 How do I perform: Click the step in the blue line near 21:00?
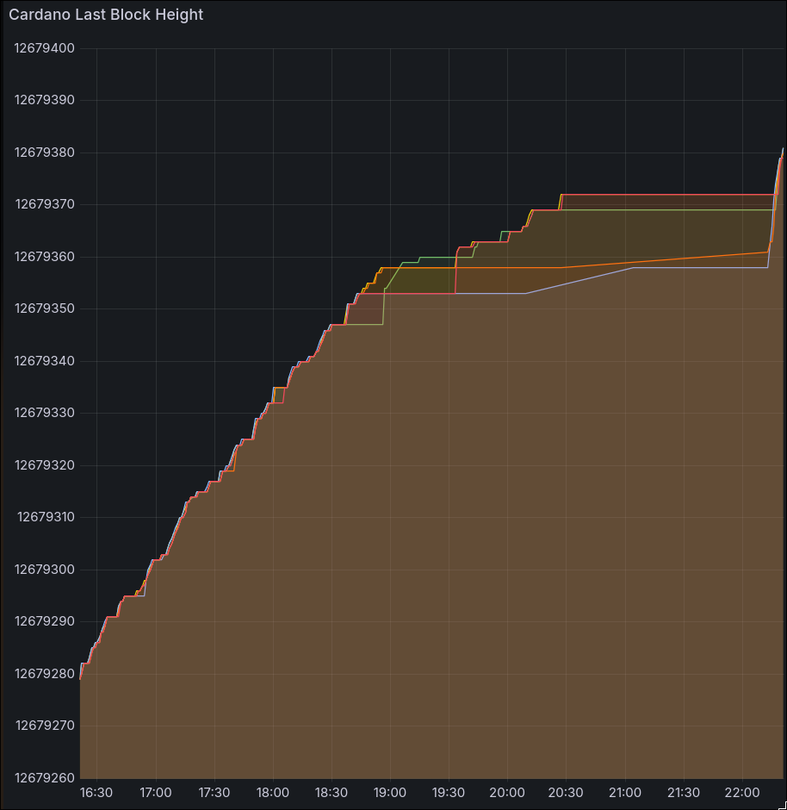point(633,268)
